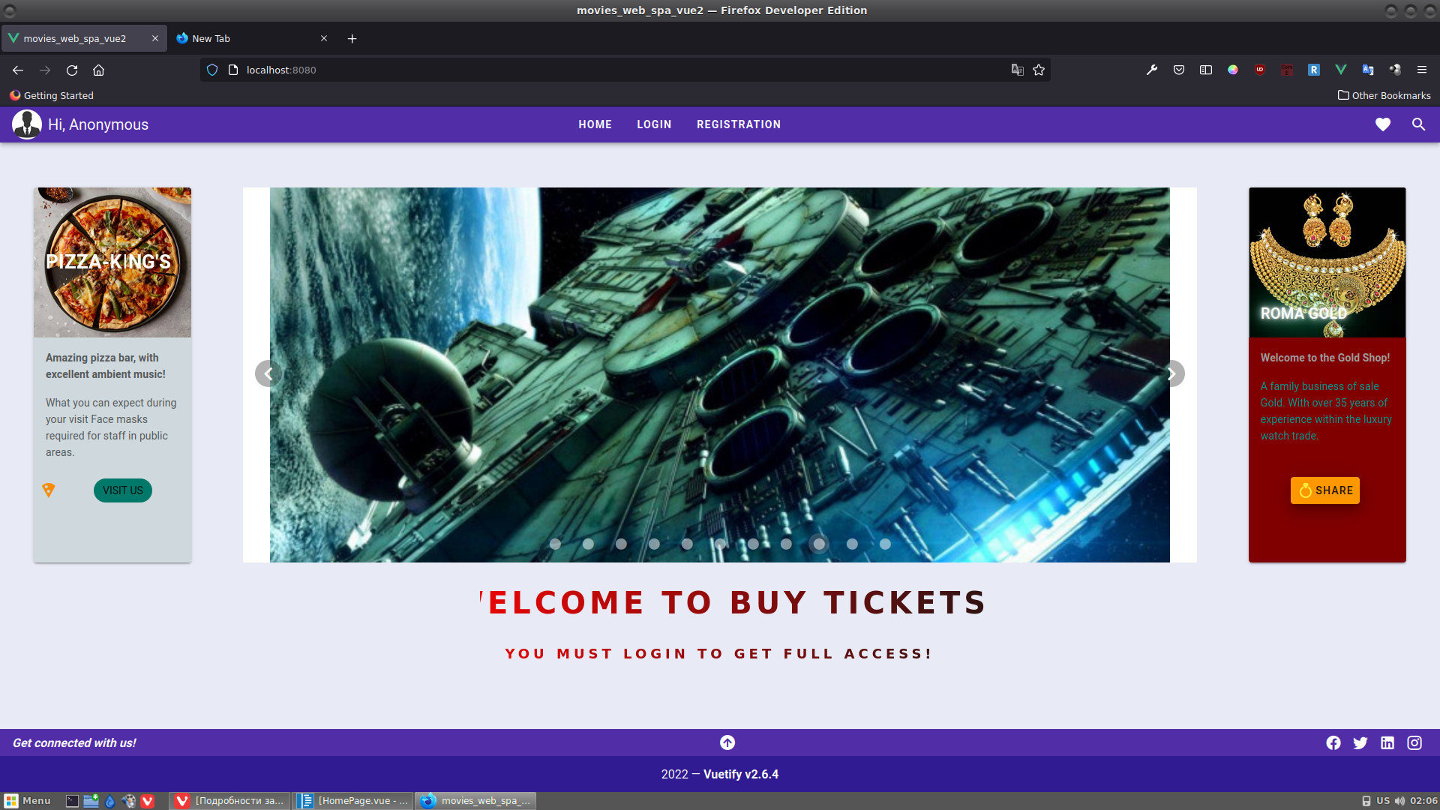Open the taskbar Menu
The height and width of the screenshot is (810, 1440).
pos(30,800)
